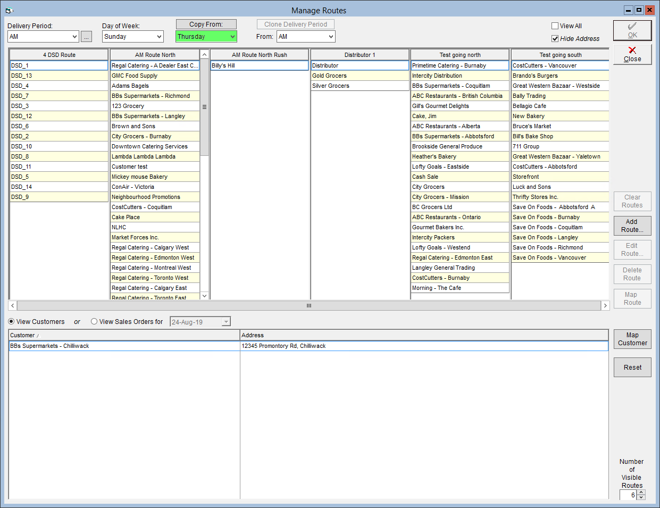660x508 pixels.
Task: Sort by the Customer column header
Action: (x=124, y=335)
